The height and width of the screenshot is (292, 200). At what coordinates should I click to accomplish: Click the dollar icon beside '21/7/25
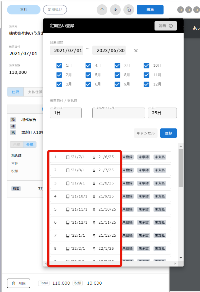click(x=94, y=170)
